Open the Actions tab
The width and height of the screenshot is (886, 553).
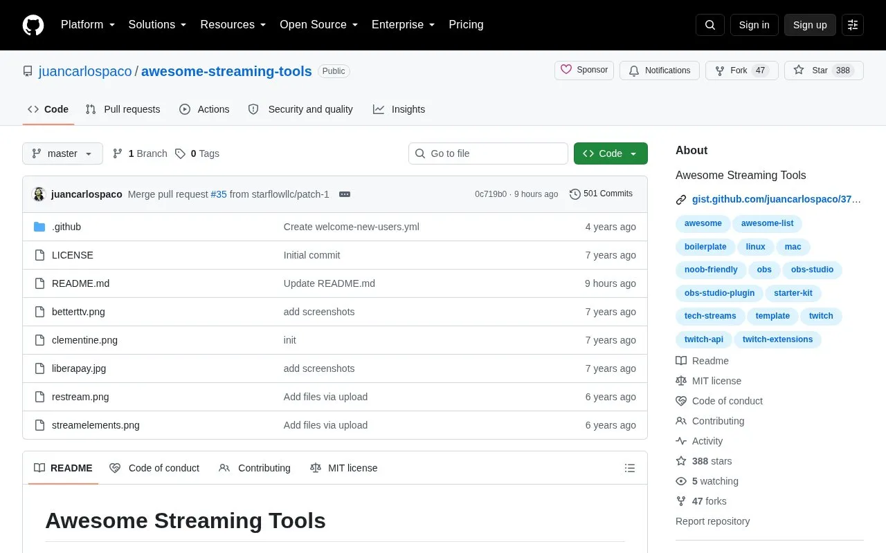tap(204, 109)
